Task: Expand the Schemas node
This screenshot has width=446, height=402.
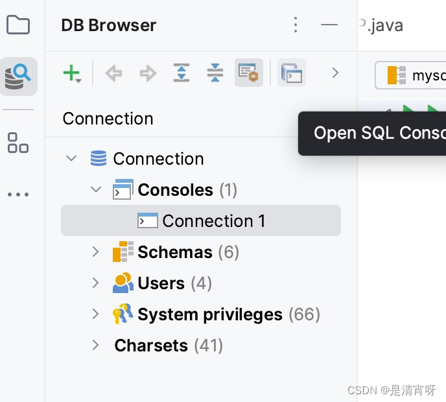Action: pos(95,252)
